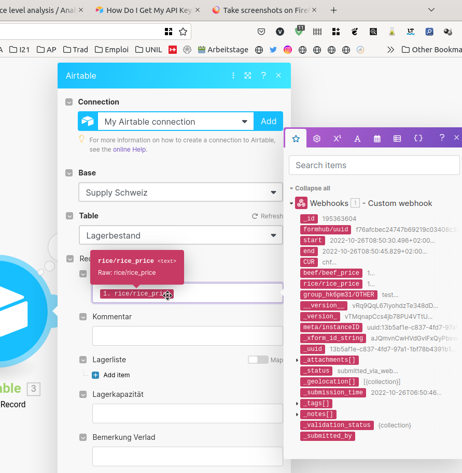Toggle the Connection section checkbox
This screenshot has height=473, width=462.
69,102
